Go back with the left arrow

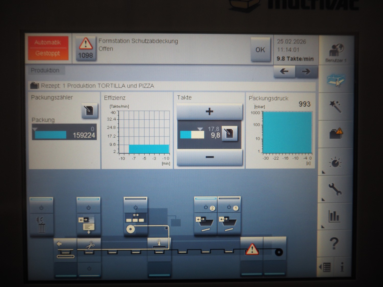point(284,71)
